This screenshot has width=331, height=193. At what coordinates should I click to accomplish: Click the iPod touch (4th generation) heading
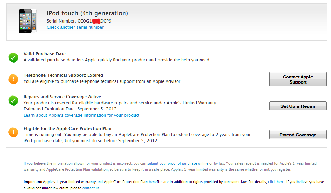pos(87,13)
